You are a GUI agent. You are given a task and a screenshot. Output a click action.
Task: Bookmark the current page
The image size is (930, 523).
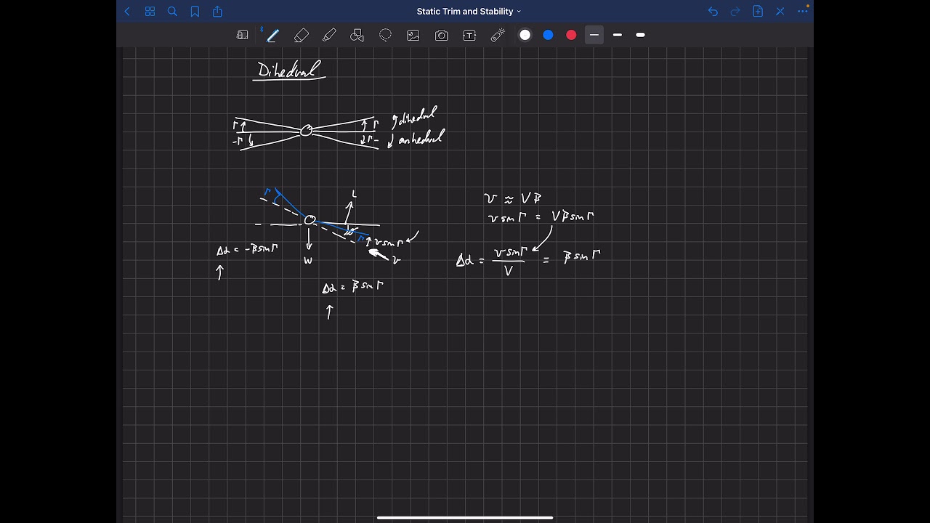click(195, 12)
